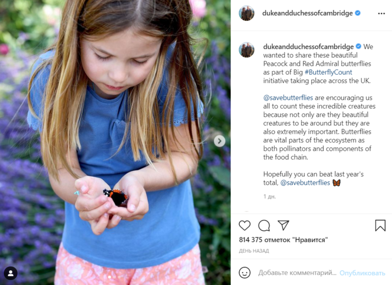Click the Опубликовать button

362,273
